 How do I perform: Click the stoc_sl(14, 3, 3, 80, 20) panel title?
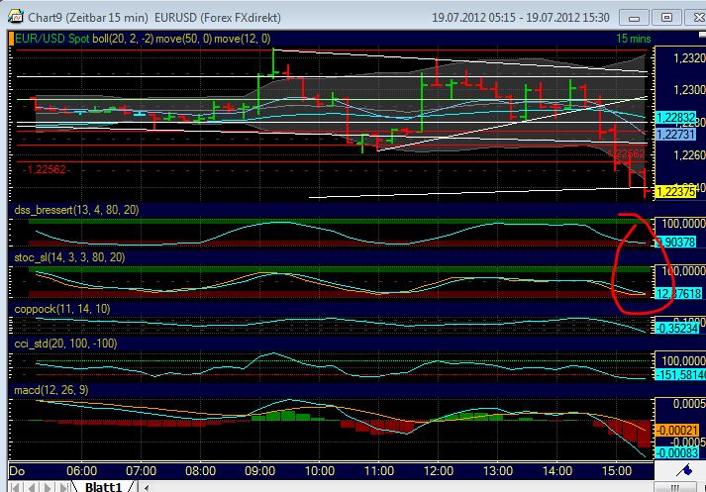(69, 257)
